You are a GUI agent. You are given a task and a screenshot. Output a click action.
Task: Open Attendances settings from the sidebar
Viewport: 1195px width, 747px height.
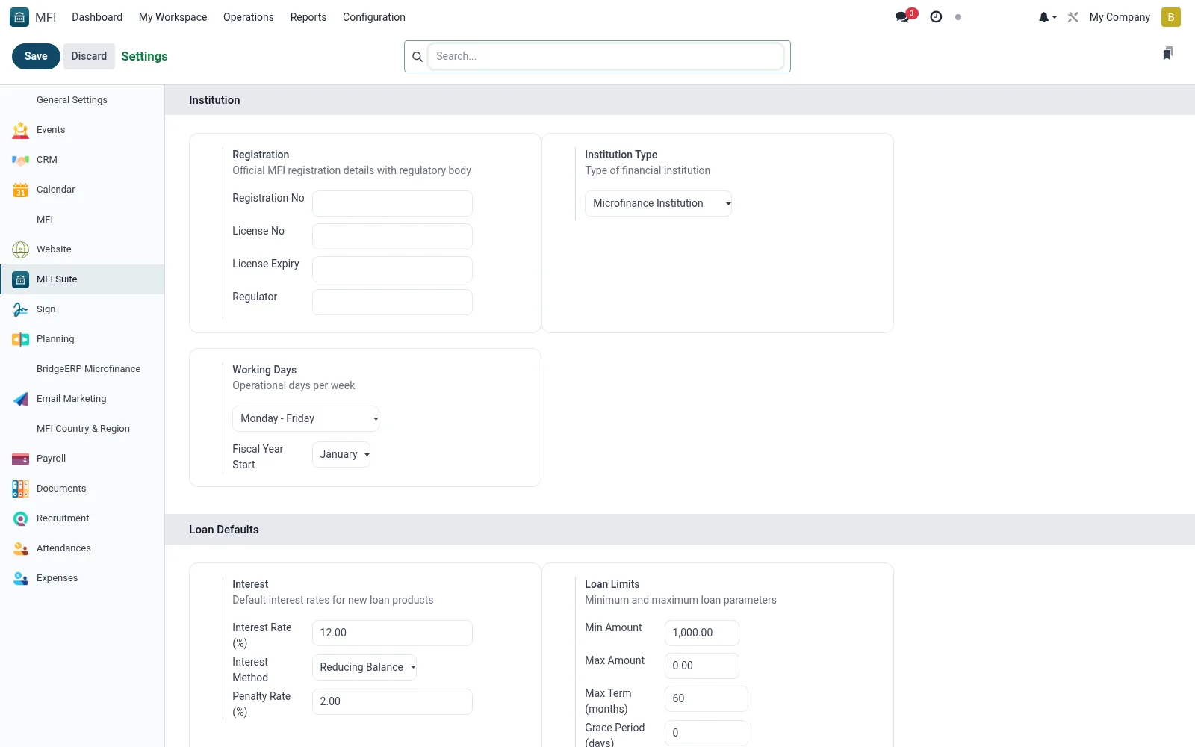click(82, 548)
